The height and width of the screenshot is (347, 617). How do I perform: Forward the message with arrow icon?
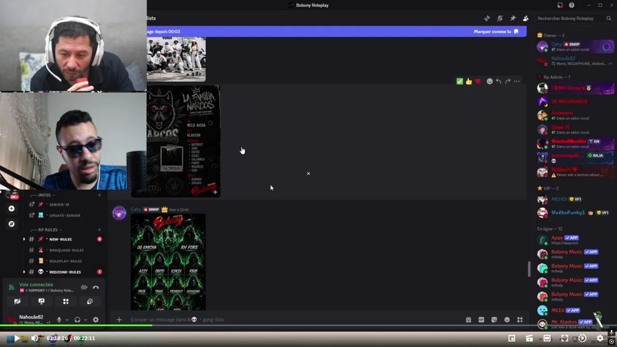point(508,81)
